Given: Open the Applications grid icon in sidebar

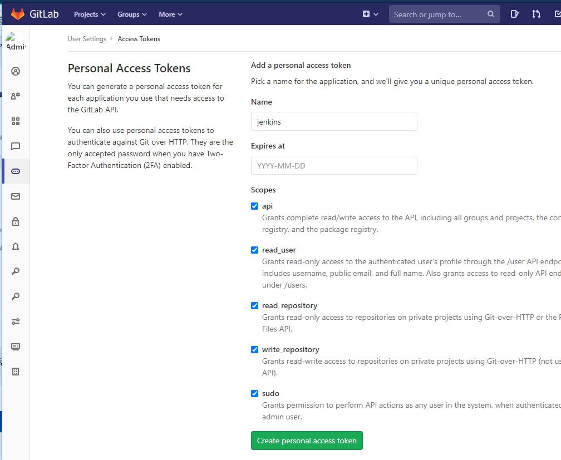Looking at the screenshot, I should pos(16,121).
